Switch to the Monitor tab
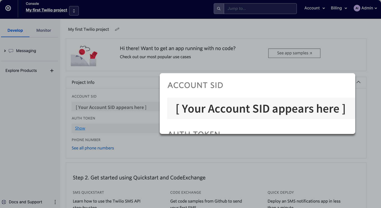The height and width of the screenshot is (208, 381). [x=44, y=30]
